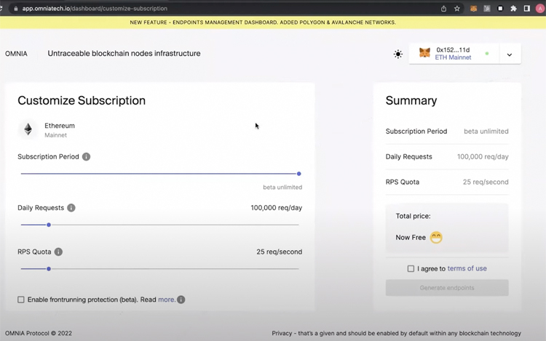
Task: Click the grinning emoji next to Now Free
Action: pos(436,238)
